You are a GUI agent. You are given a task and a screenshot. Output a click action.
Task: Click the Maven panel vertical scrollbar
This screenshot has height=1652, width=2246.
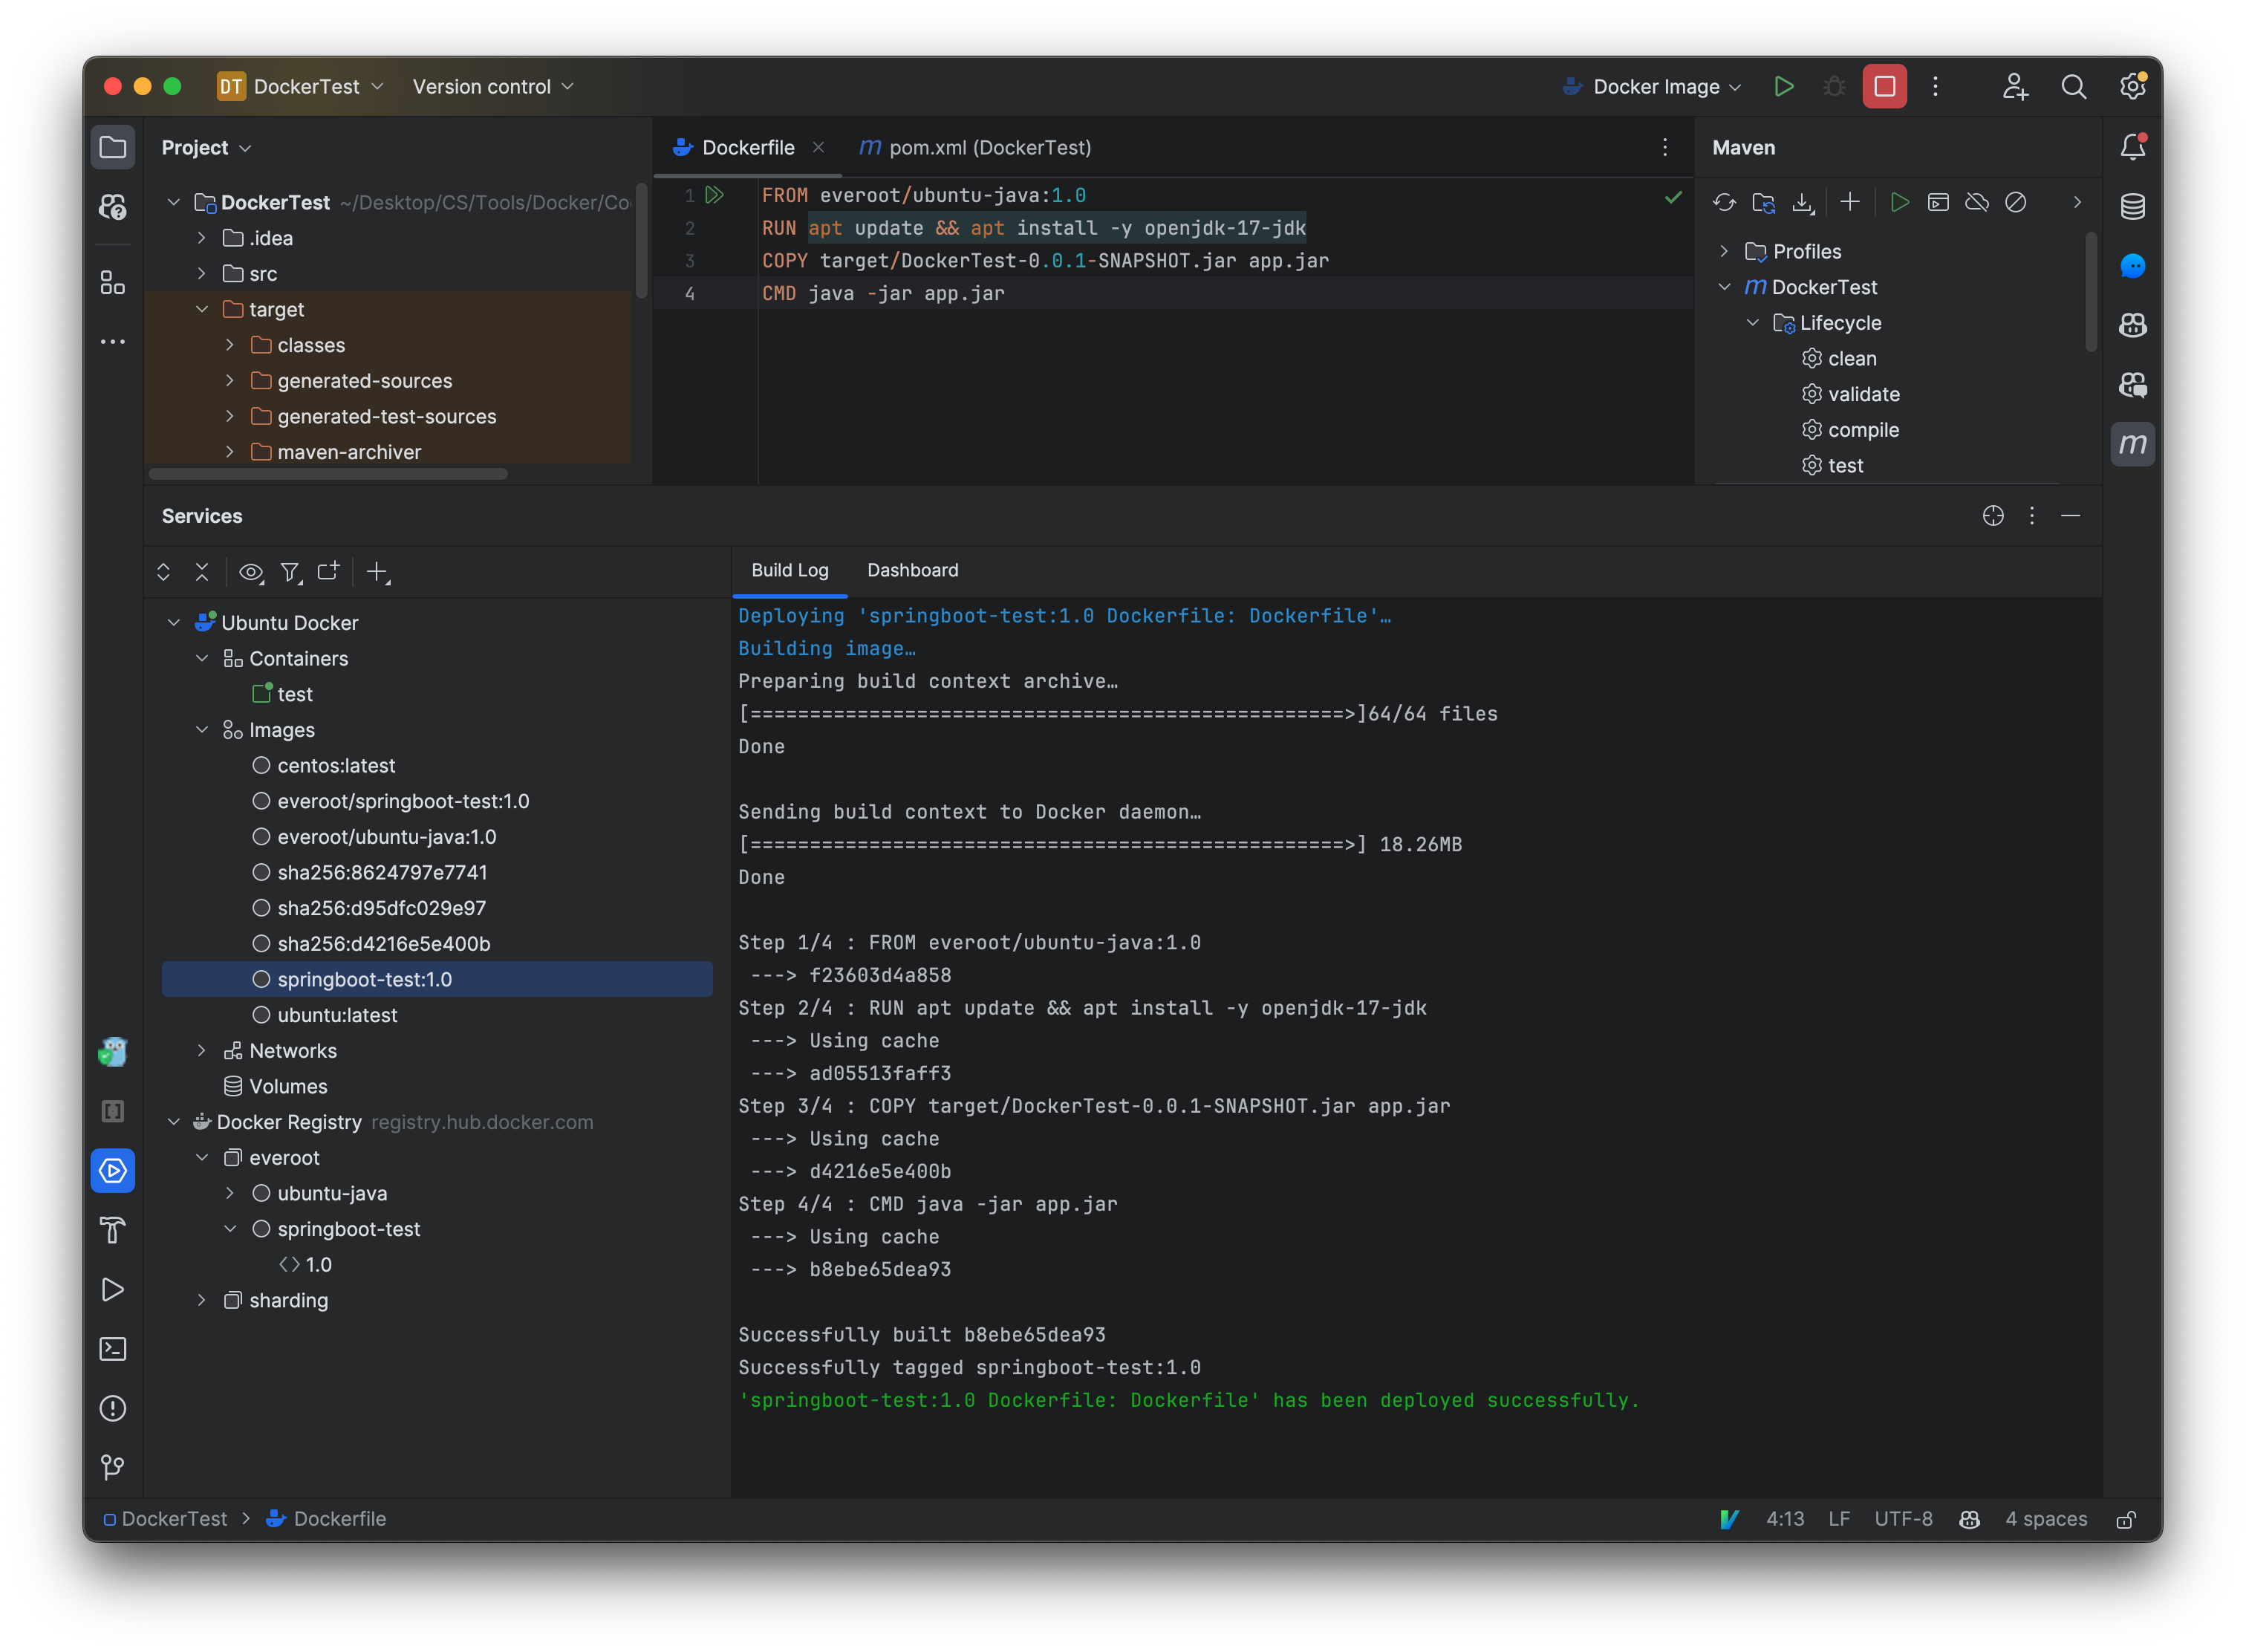pos(2090,291)
